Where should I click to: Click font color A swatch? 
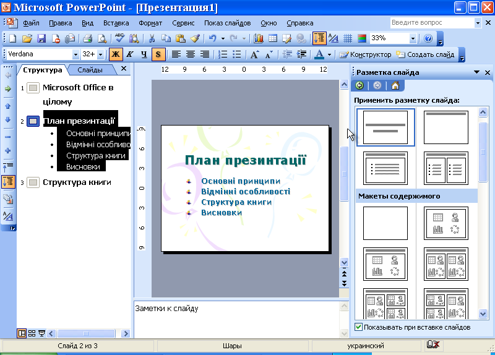[319, 54]
